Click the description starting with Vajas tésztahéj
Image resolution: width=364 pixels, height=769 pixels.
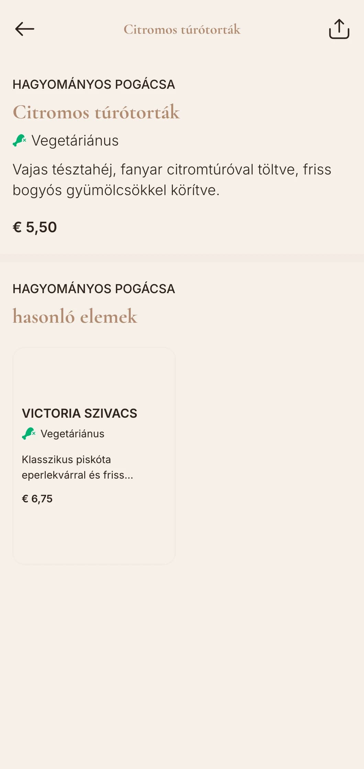pyautogui.click(x=172, y=180)
